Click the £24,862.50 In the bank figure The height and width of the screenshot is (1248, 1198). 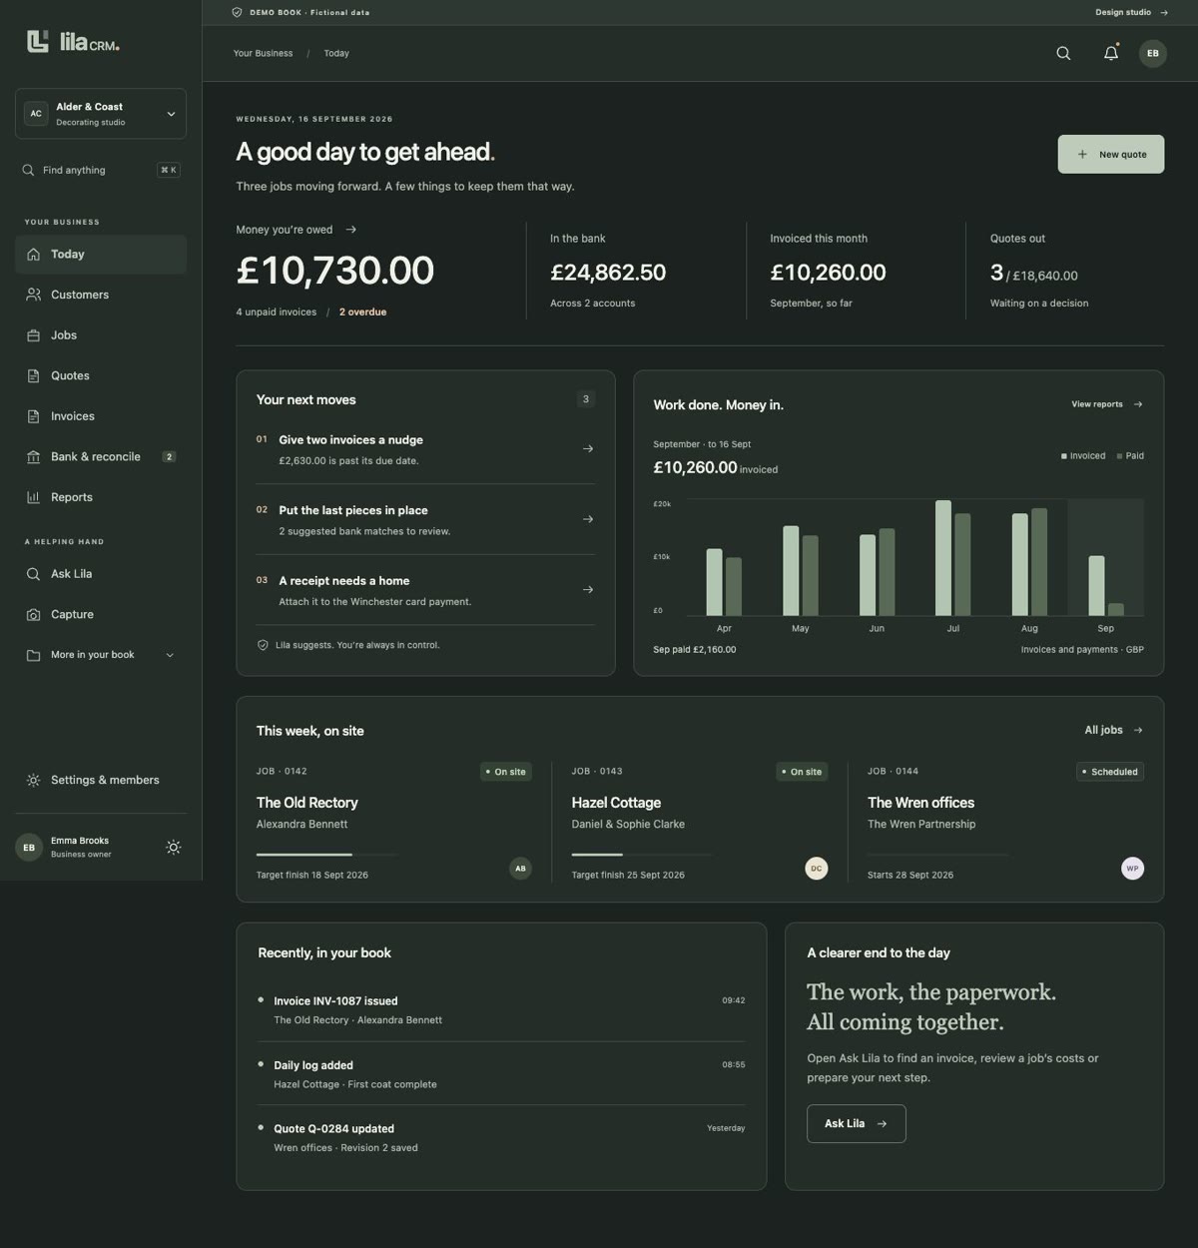click(608, 273)
